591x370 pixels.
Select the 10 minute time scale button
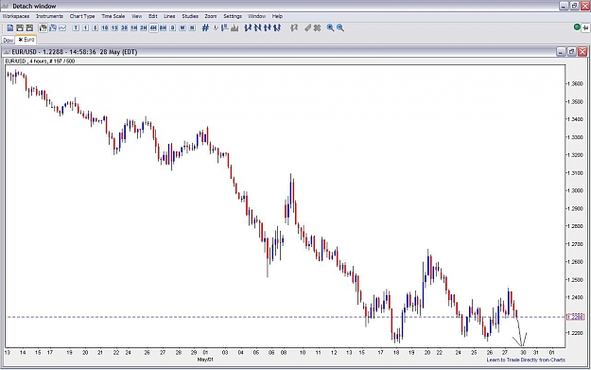[105, 27]
